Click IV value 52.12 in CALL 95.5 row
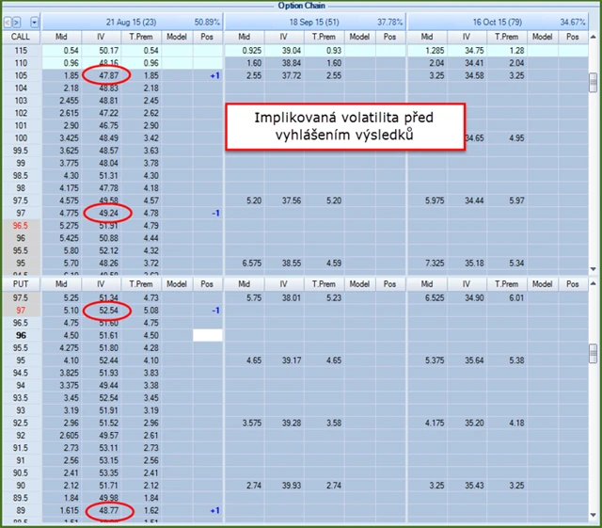The image size is (602, 528). 109,250
